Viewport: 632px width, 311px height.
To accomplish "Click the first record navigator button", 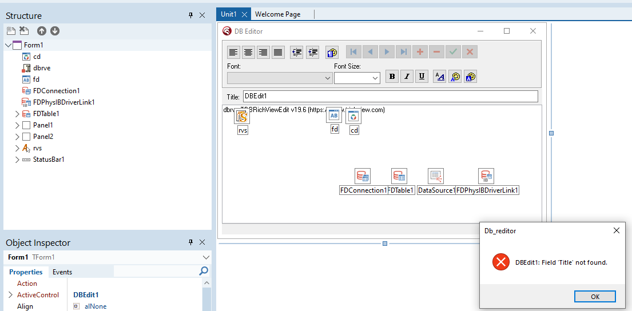I will pyautogui.click(x=354, y=51).
